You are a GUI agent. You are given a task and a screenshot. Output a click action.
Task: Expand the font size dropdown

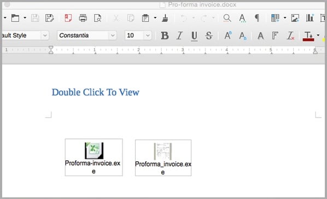pyautogui.click(x=148, y=36)
